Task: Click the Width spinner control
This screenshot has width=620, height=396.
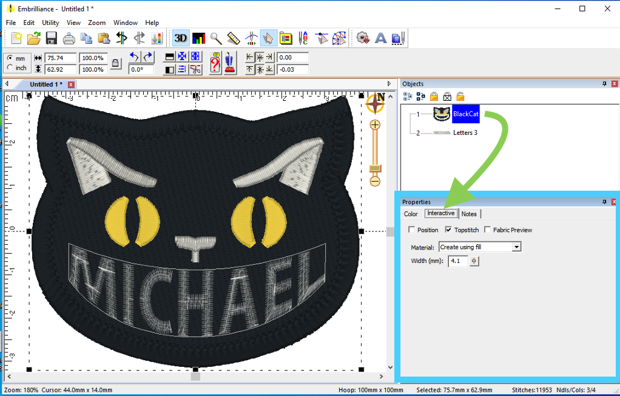Action: [x=474, y=261]
